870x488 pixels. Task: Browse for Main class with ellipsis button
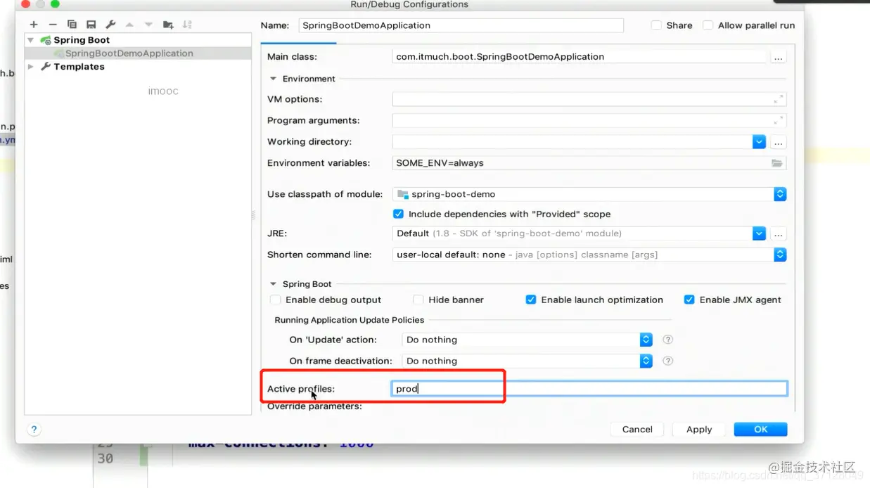click(x=778, y=57)
